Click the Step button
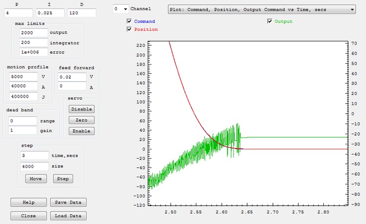This screenshot has height=224, width=366. tap(63, 178)
